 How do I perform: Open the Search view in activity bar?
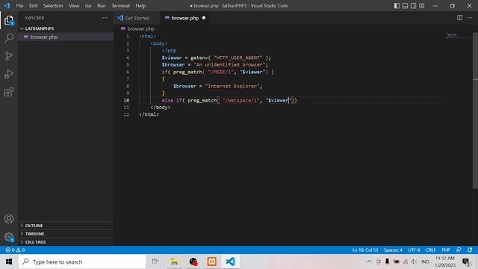[9, 38]
